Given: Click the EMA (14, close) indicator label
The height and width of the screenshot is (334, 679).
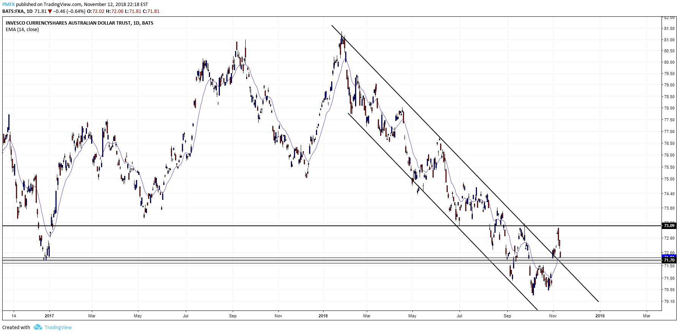Looking at the screenshot, I should tap(22, 30).
